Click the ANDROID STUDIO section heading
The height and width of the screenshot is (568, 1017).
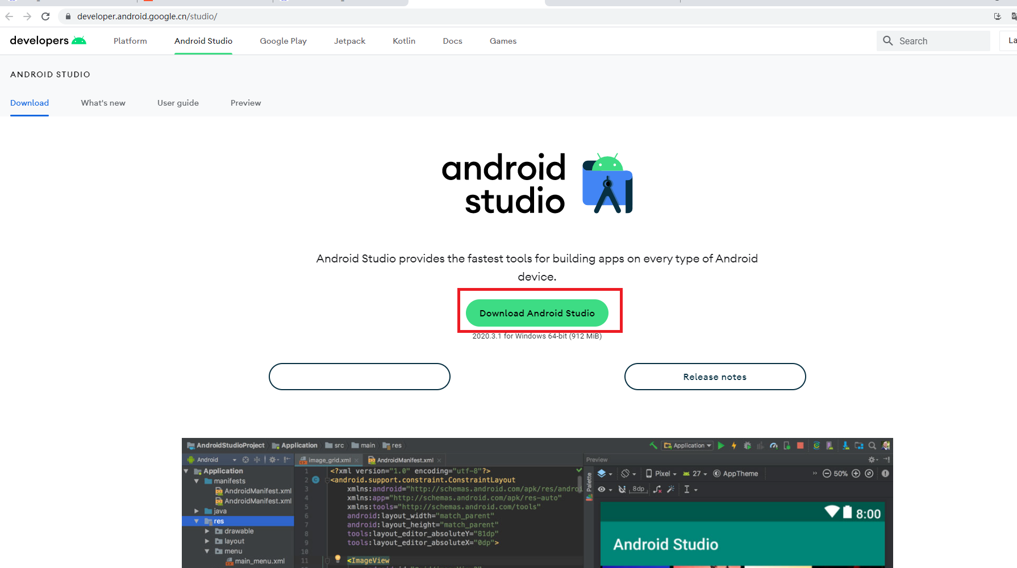click(50, 74)
